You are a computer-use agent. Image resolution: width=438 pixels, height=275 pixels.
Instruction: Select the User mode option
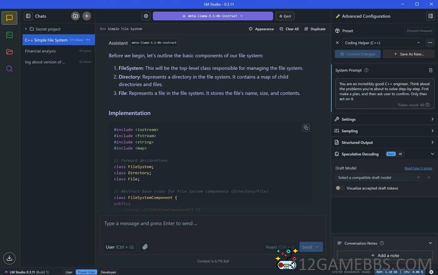pos(69,272)
